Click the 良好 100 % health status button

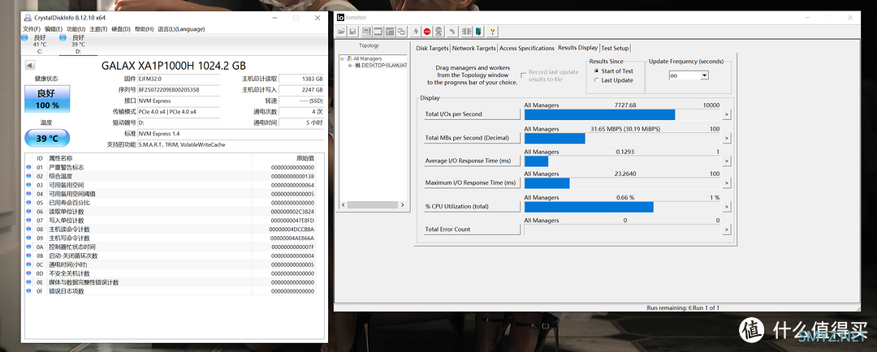point(48,98)
